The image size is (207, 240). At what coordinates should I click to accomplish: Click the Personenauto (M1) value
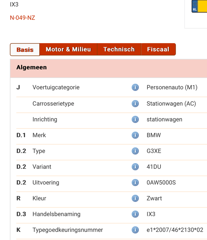point(172,88)
